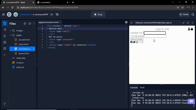Open the FredericBui user avatar
This screenshot has height=110, width=196.
click(16, 14)
